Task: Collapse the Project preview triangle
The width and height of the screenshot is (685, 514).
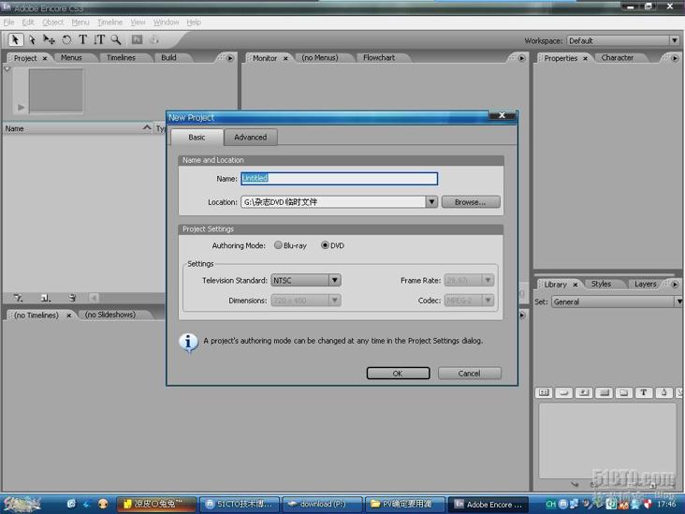Action: [x=7, y=69]
